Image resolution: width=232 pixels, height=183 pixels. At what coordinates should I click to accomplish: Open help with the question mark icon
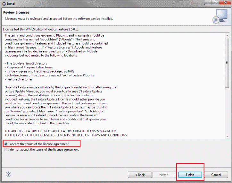(x=9, y=174)
